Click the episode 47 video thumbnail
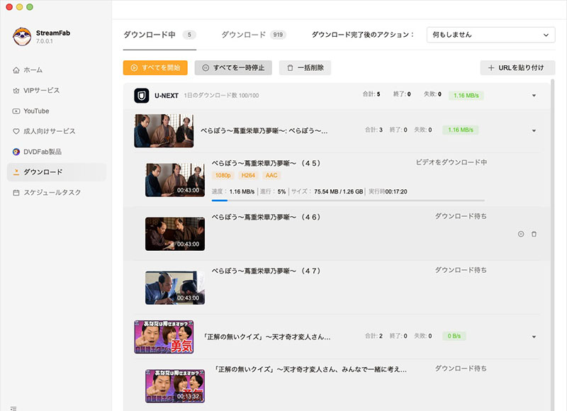567x411 pixels. click(175, 288)
